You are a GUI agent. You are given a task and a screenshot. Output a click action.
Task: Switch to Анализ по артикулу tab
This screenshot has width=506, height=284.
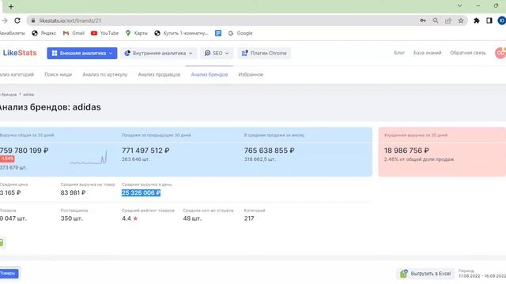105,74
